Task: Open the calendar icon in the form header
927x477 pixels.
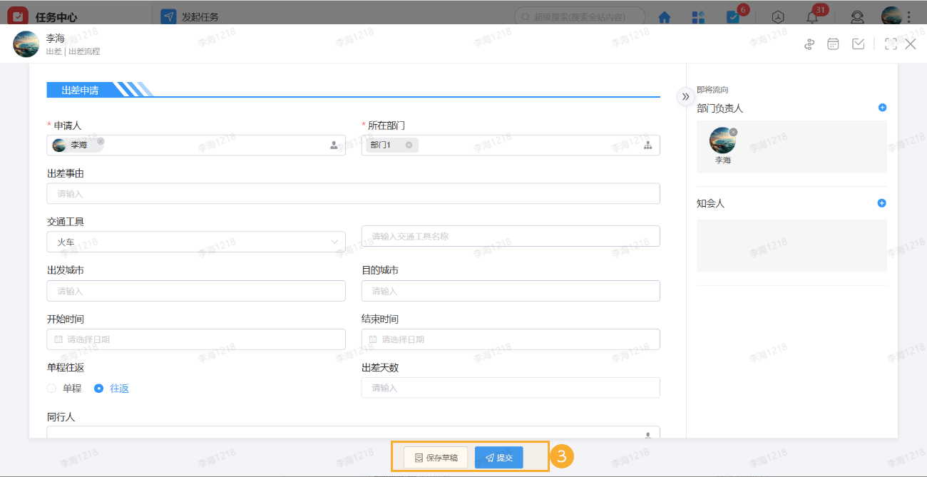Action: pos(833,43)
